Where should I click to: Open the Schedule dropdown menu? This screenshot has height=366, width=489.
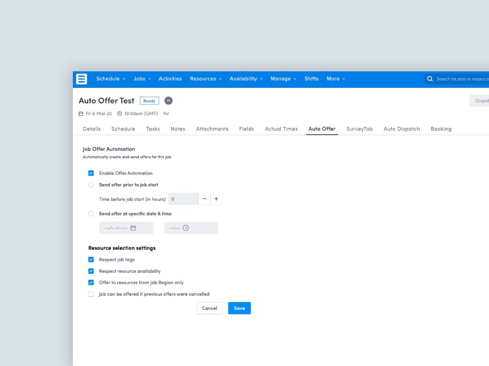[x=111, y=79]
